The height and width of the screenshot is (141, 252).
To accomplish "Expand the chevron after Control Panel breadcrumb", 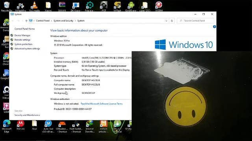I will [52, 21].
